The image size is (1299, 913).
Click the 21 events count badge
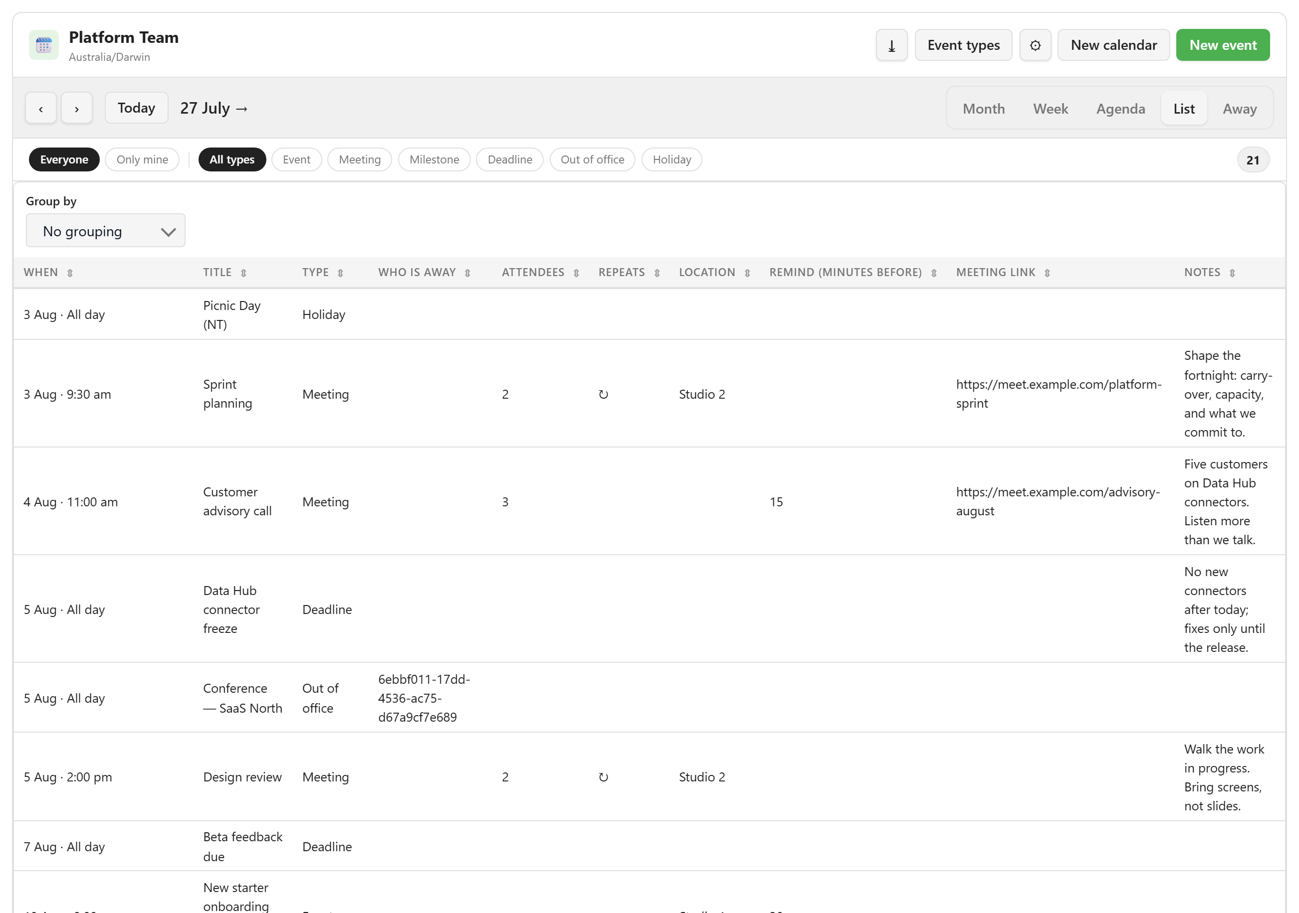1253,160
